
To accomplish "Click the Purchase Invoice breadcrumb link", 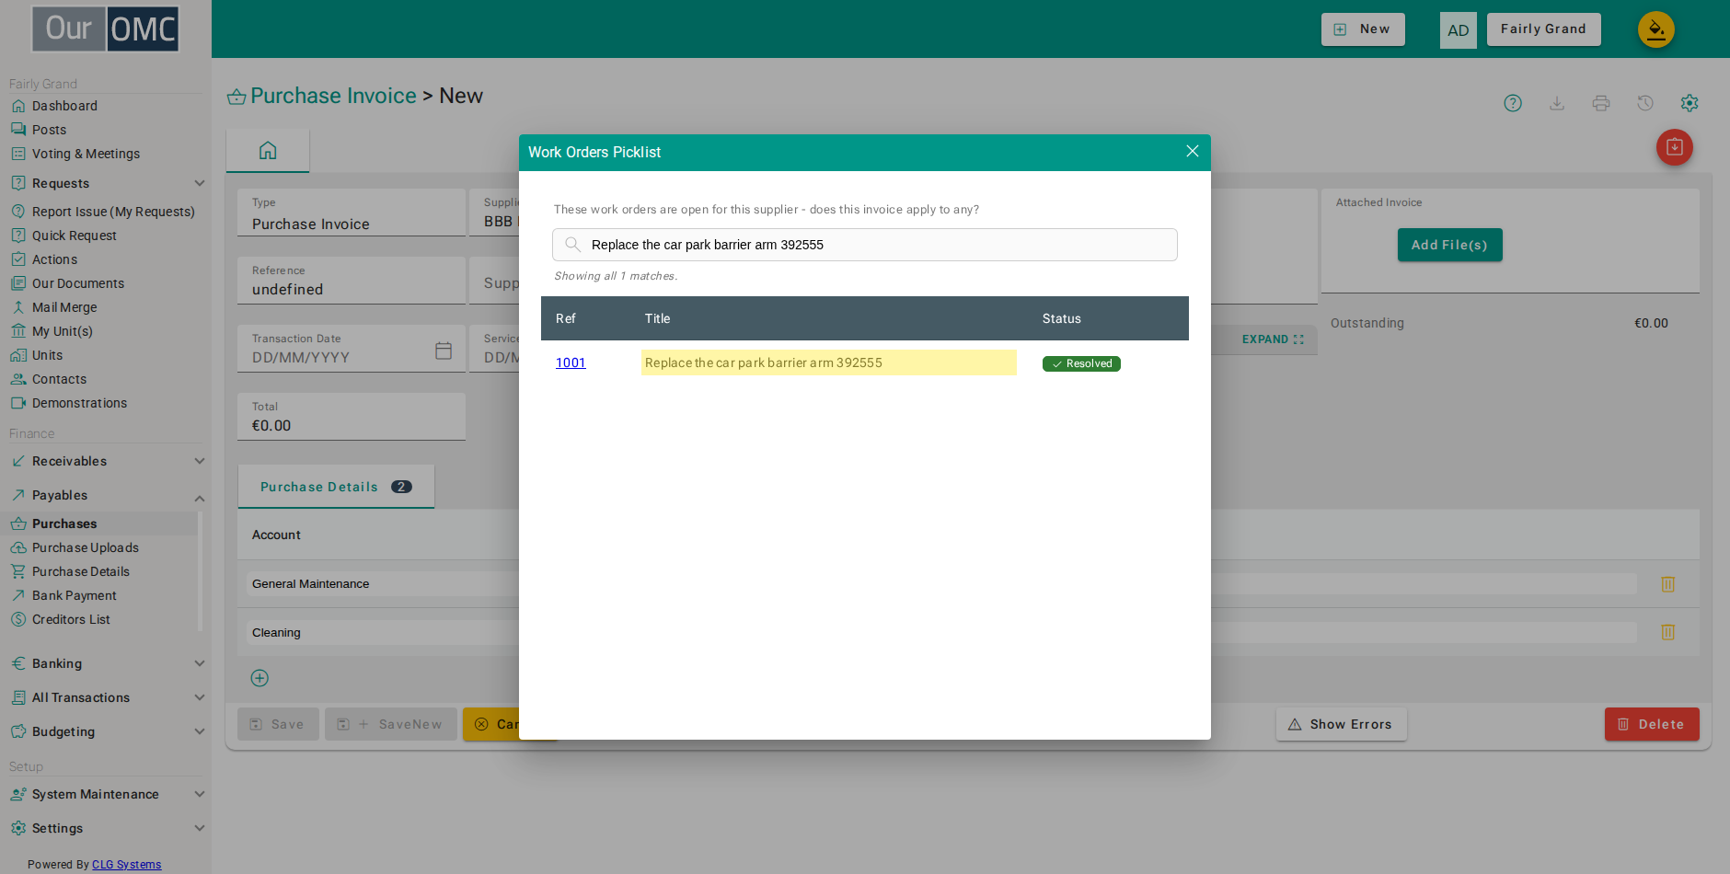I will (333, 96).
